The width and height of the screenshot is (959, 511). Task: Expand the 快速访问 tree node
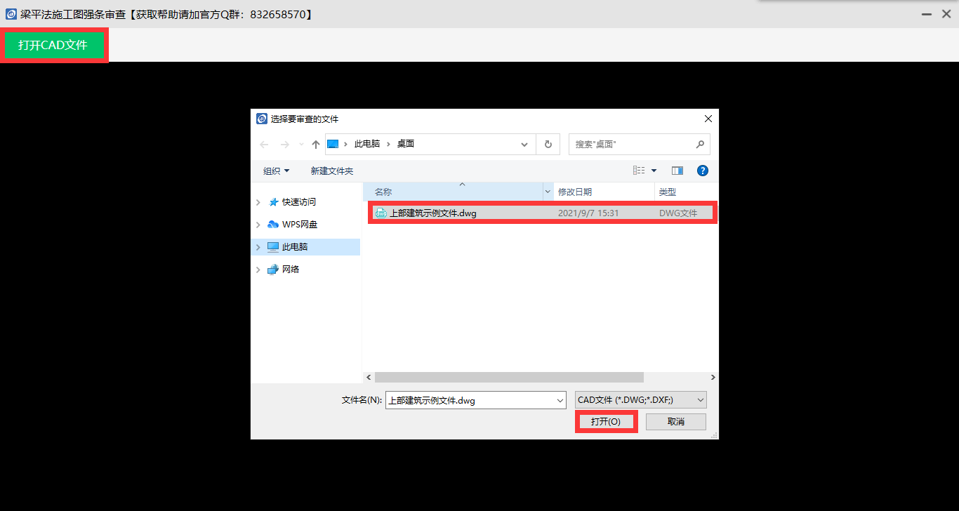[258, 202]
